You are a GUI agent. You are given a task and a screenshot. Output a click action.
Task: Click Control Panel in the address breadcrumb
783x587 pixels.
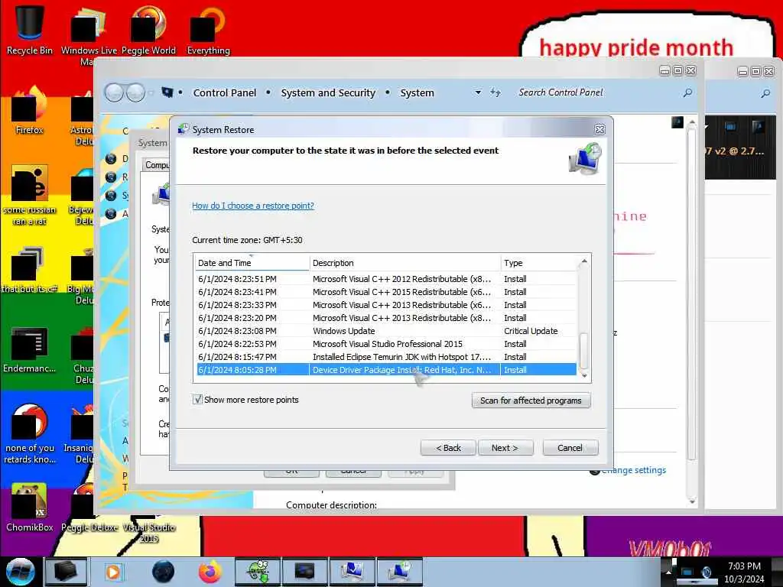[225, 92]
